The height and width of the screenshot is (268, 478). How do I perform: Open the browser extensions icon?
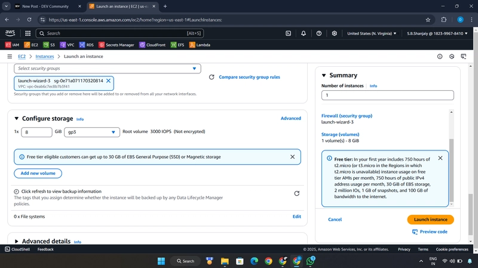444,20
